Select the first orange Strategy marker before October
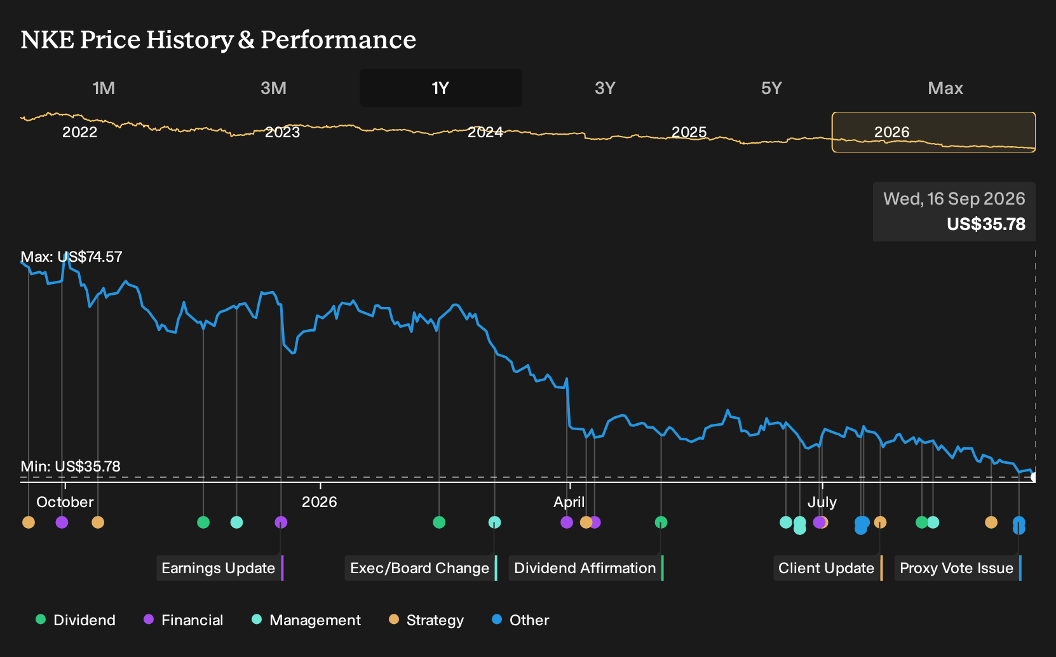Image resolution: width=1056 pixels, height=657 pixels. pyautogui.click(x=29, y=522)
